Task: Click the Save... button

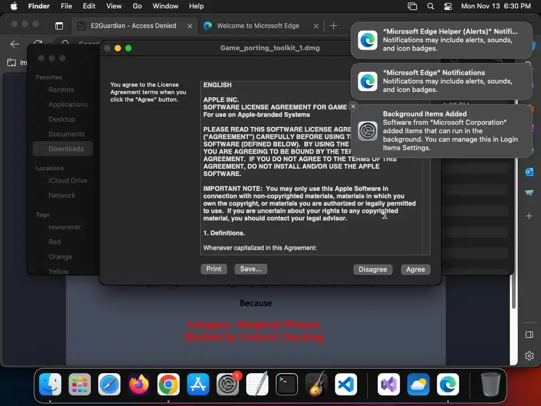Action: click(251, 269)
